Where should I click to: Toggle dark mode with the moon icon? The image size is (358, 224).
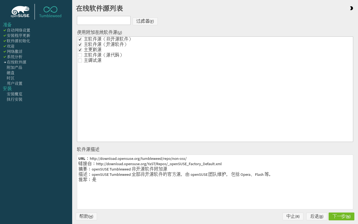click(351, 8)
